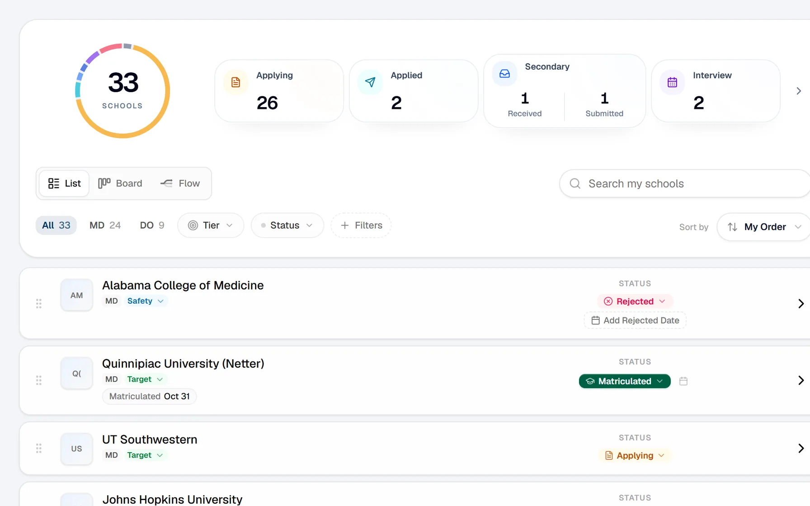The width and height of the screenshot is (810, 506).
Task: Open the Matriculated status dropdown
Action: tap(625, 381)
